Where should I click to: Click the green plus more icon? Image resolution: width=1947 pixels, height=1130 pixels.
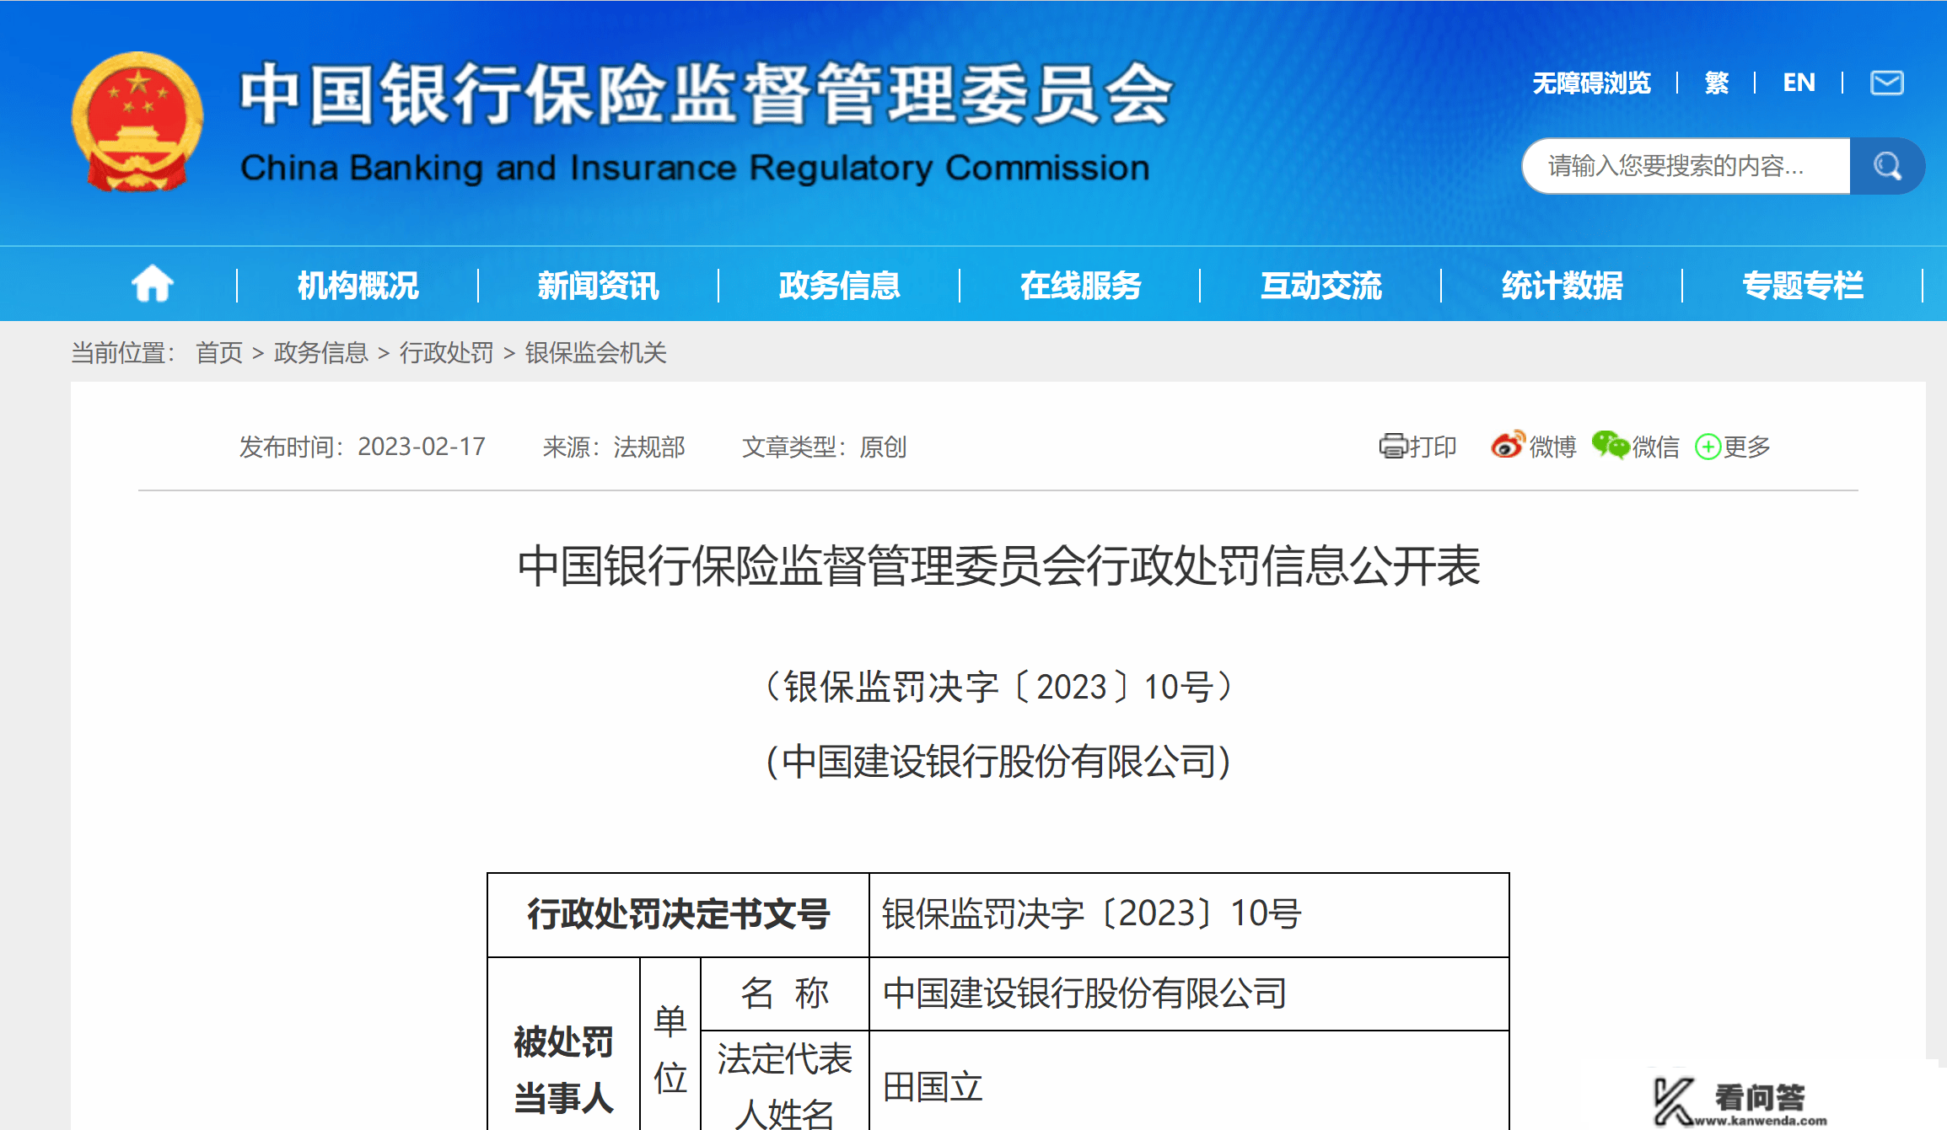pos(1708,447)
